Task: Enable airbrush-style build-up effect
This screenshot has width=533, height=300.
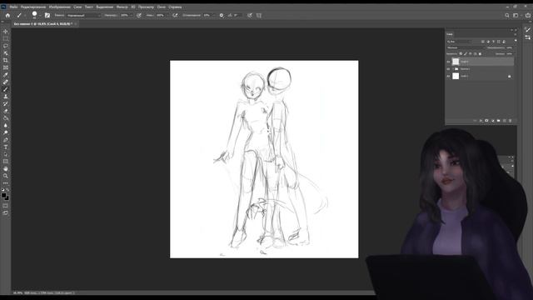Action: pos(175,15)
